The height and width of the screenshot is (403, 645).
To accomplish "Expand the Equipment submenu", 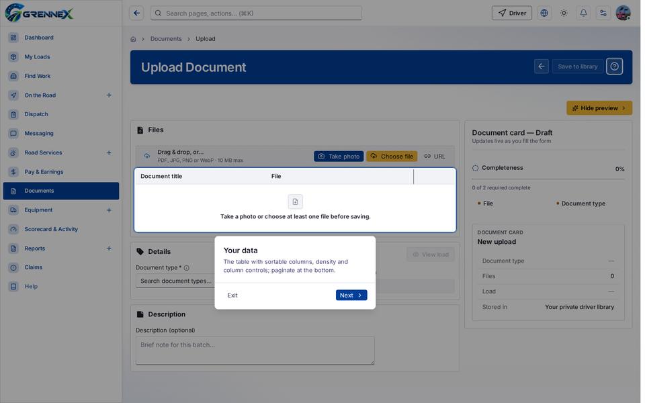I will (x=109, y=210).
